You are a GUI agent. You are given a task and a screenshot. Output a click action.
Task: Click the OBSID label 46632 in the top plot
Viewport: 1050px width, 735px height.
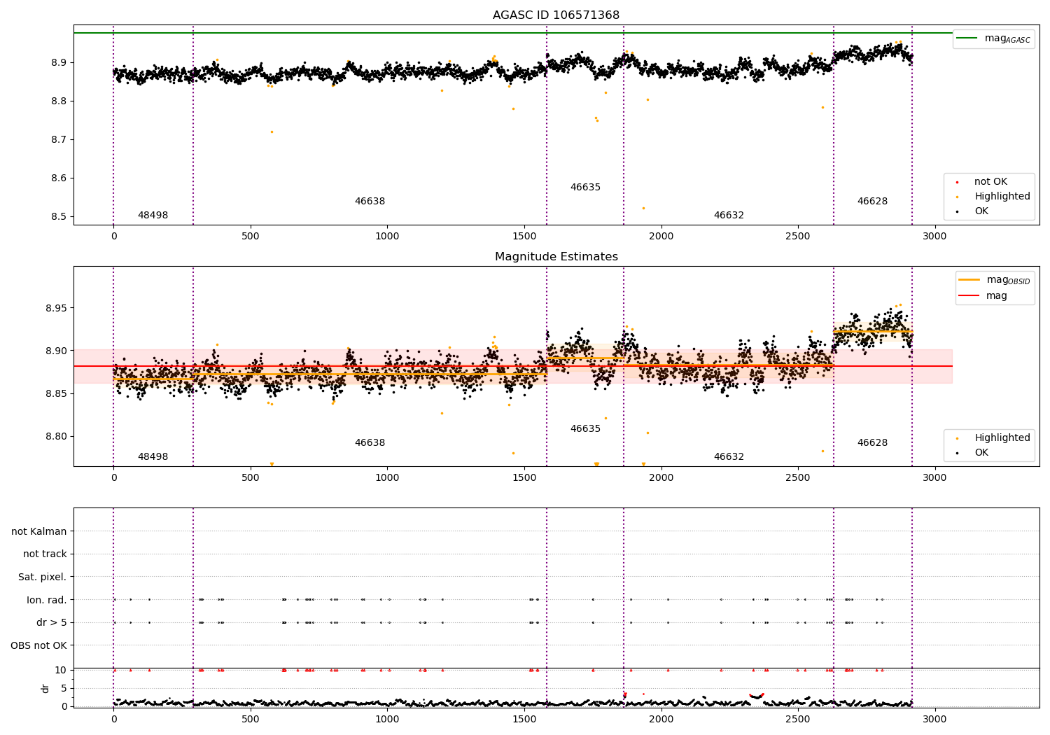coord(729,216)
